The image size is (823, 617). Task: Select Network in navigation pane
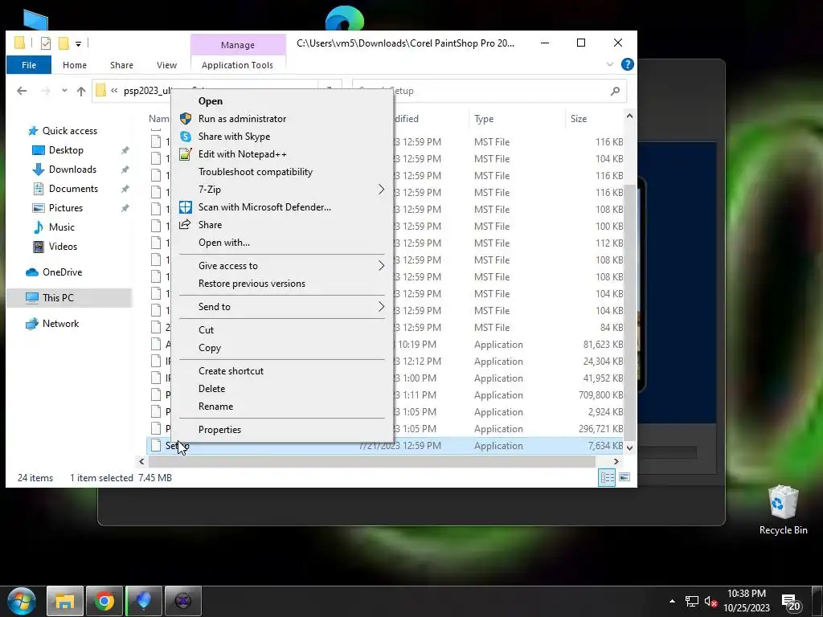(x=60, y=324)
